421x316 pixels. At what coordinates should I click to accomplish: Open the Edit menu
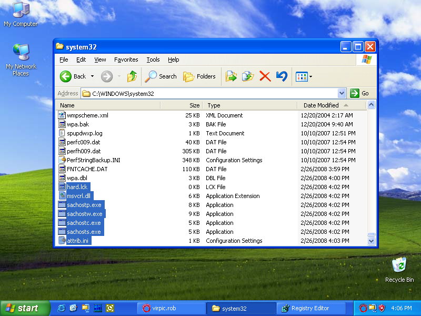[81, 60]
